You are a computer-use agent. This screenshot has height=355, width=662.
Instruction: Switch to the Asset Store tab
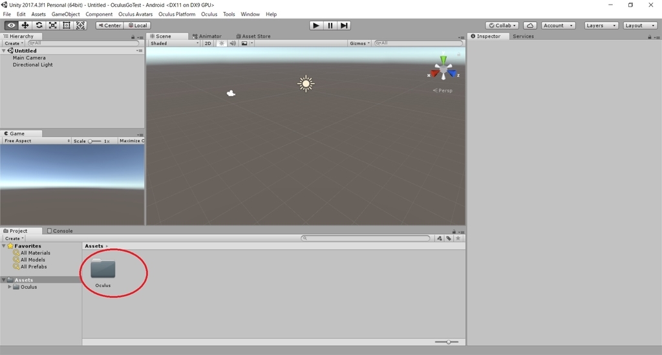pyautogui.click(x=253, y=36)
